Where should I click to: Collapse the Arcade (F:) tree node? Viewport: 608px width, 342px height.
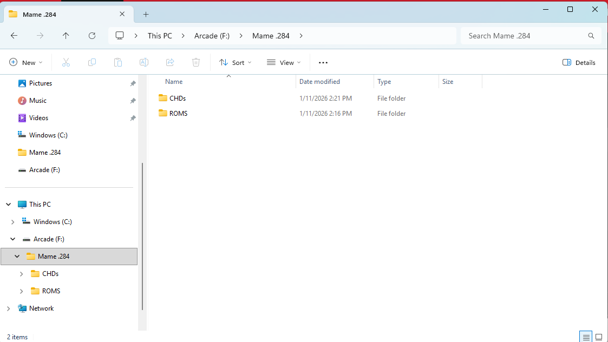[x=13, y=239]
